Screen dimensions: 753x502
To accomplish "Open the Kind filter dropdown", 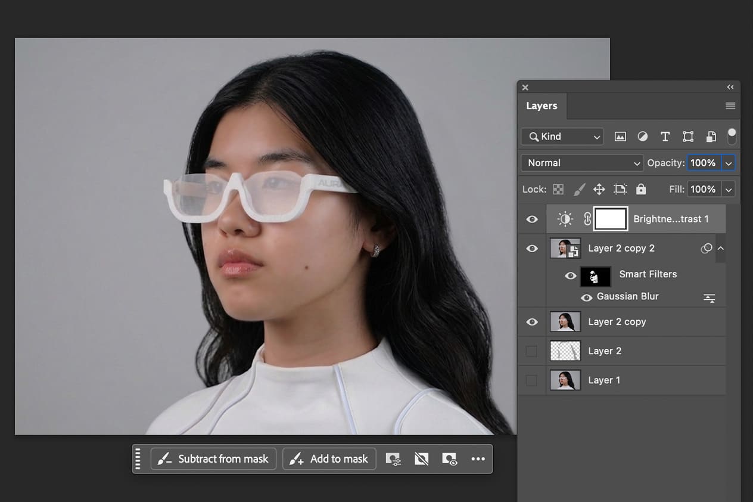I will (562, 137).
